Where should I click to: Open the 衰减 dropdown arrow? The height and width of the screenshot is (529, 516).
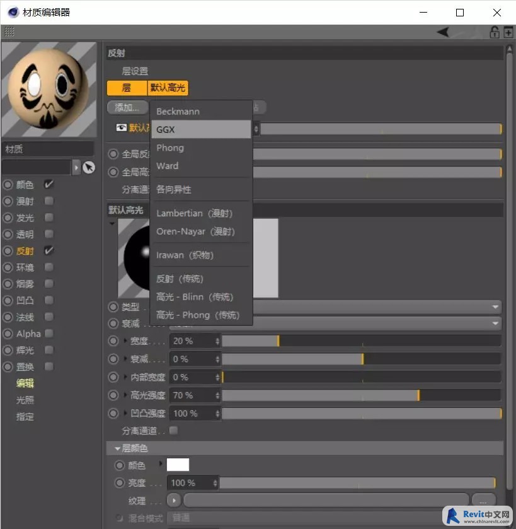click(495, 323)
